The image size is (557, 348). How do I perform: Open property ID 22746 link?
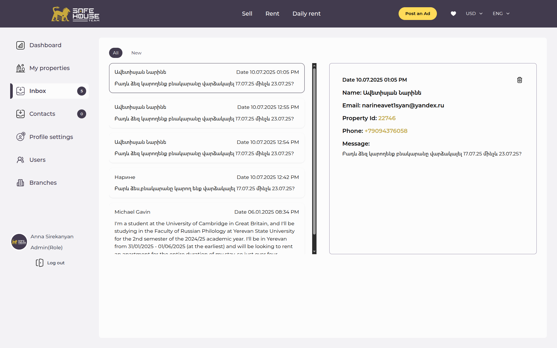pyautogui.click(x=387, y=118)
